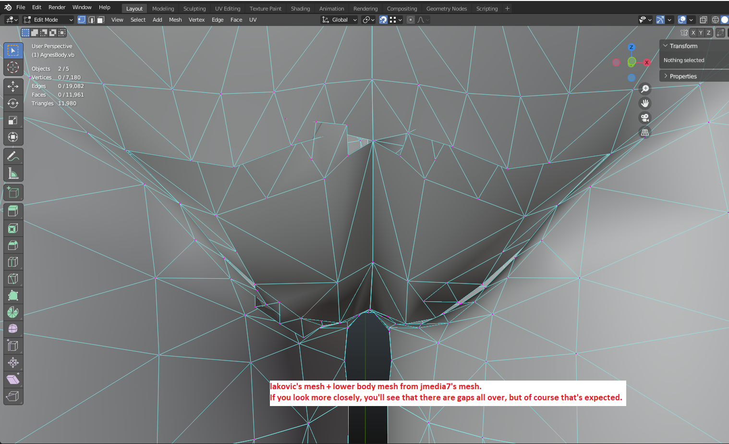Switch to face select mode

(100, 20)
